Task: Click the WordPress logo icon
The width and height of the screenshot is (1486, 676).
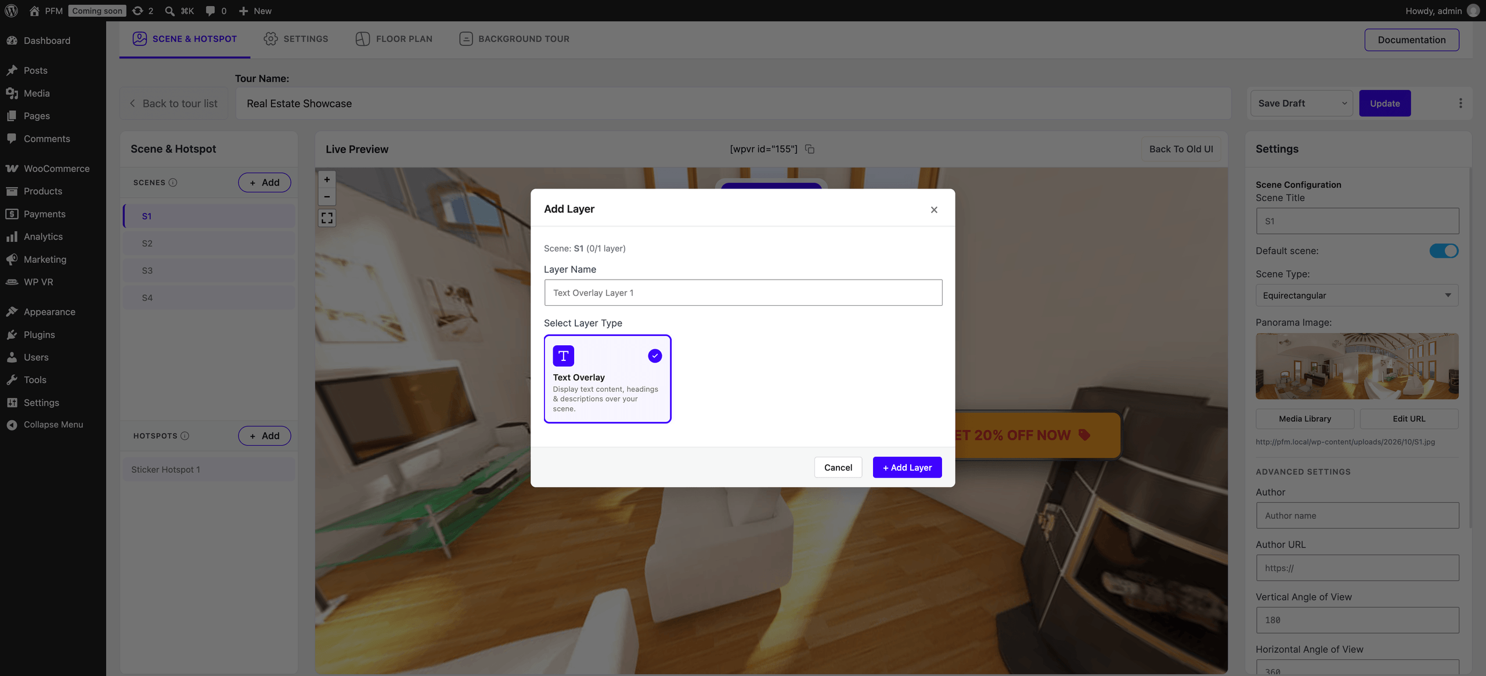Action: click(11, 10)
